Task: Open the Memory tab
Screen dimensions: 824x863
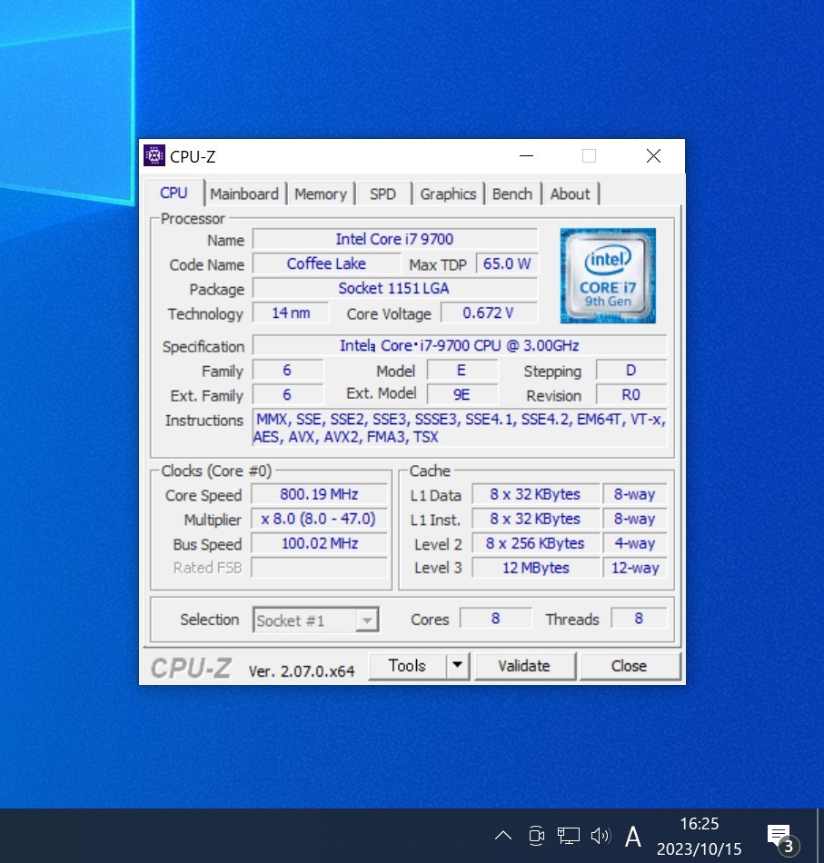Action: pos(321,193)
